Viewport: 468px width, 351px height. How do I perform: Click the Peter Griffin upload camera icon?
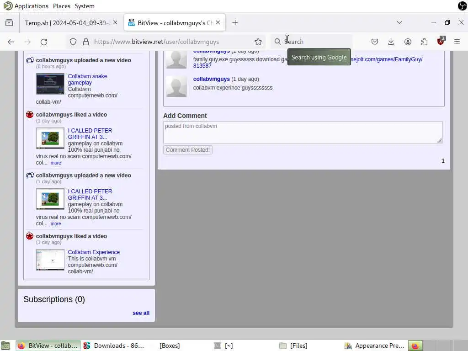tap(30, 175)
